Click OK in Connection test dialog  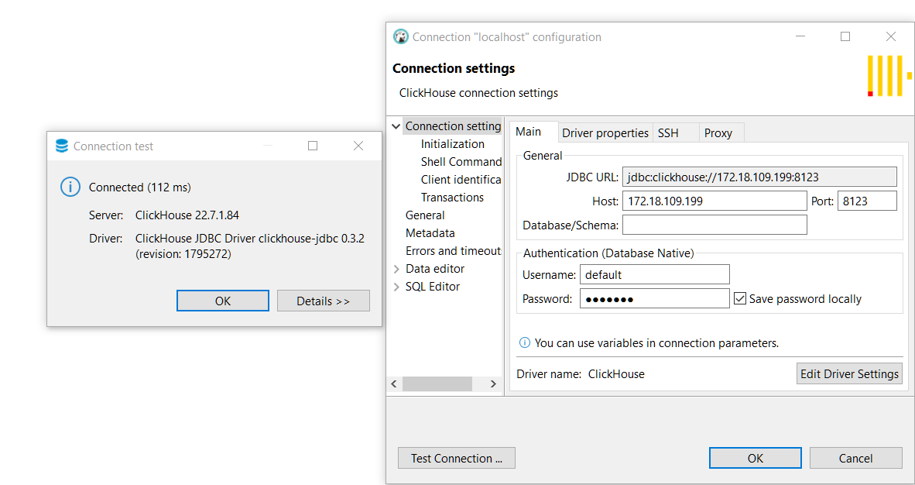tap(223, 301)
